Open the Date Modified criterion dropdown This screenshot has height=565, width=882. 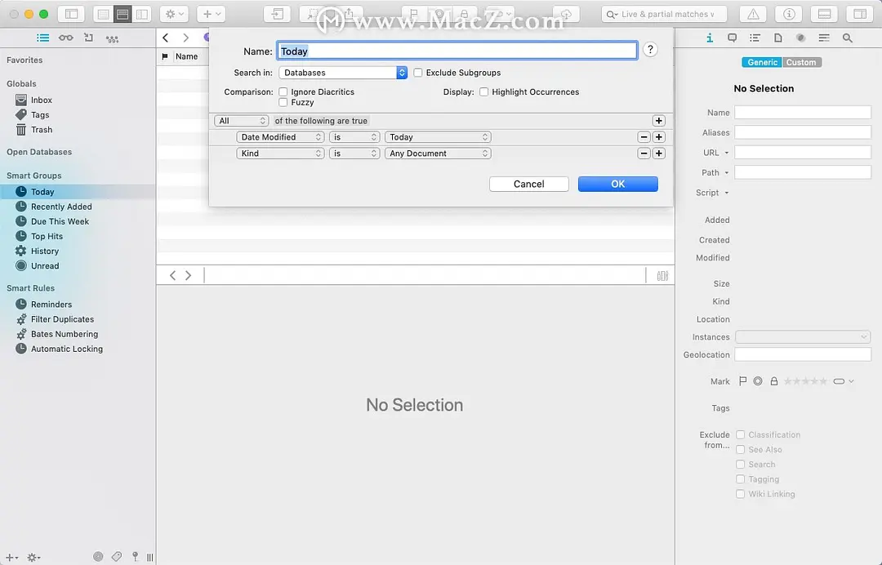[280, 136]
